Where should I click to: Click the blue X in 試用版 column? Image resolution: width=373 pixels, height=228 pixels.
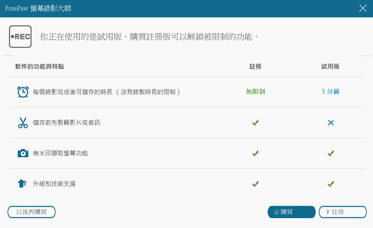pyautogui.click(x=331, y=123)
